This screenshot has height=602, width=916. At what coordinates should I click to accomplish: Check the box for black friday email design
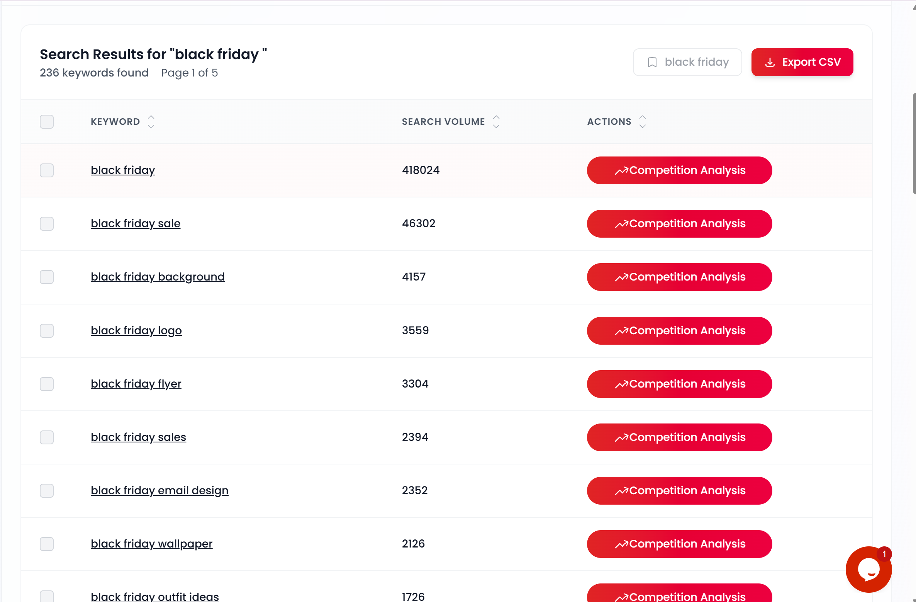point(47,491)
